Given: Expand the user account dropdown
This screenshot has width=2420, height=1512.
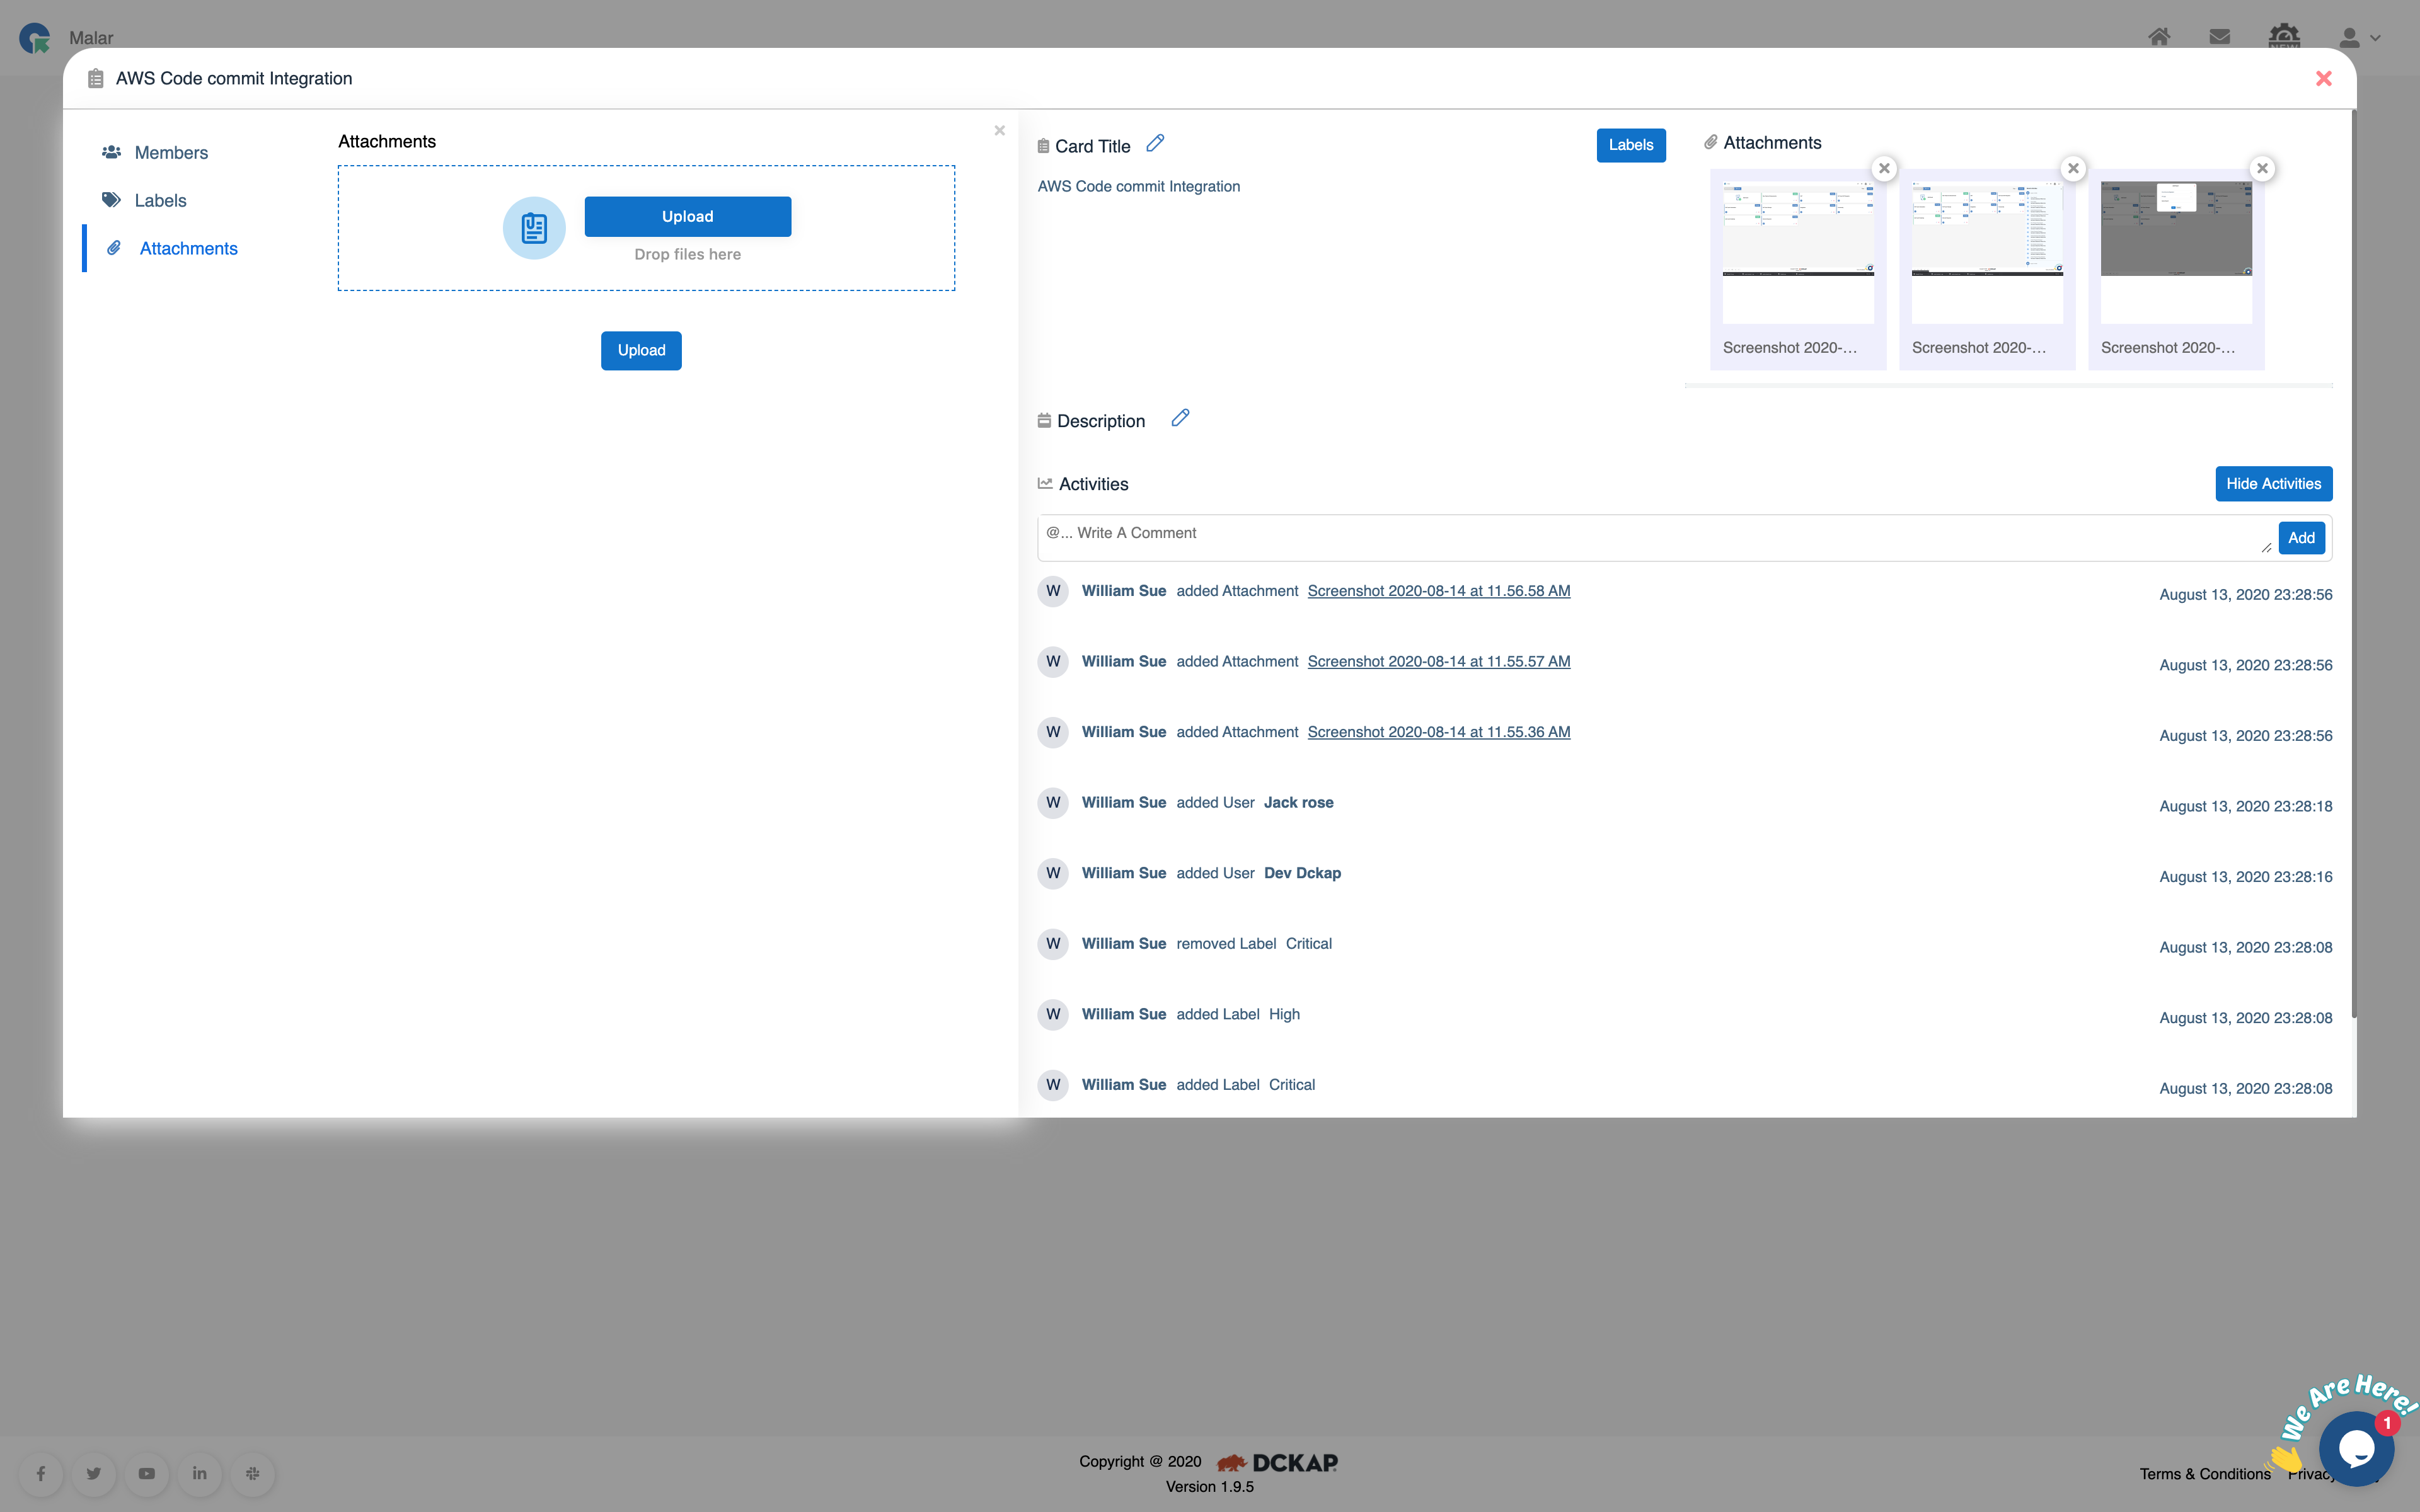Looking at the screenshot, I should click(x=2359, y=38).
